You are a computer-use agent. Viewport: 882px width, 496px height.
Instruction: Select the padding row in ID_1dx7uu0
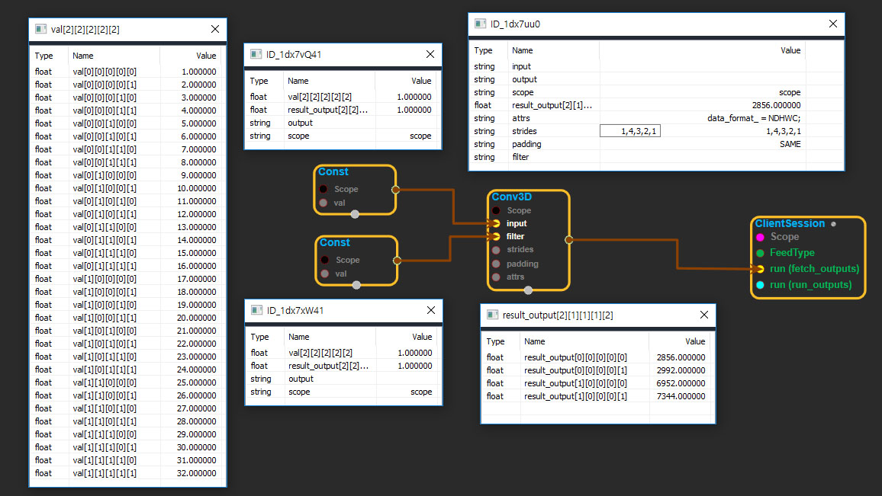(x=656, y=144)
